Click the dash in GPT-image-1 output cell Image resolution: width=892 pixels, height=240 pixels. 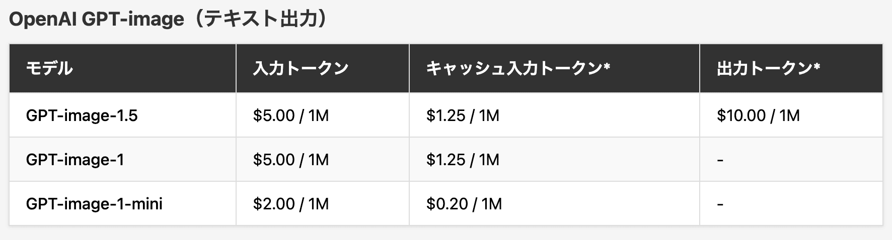720,160
